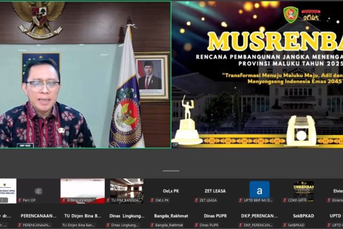Click the muted mic icon beside Bangda_Rakhmat label
This screenshot has width=343, height=229.
152,225
